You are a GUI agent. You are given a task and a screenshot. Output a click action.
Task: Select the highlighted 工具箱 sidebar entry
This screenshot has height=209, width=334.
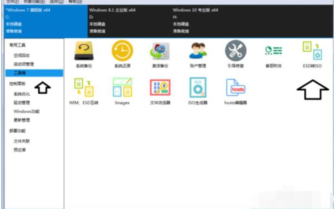(34, 73)
